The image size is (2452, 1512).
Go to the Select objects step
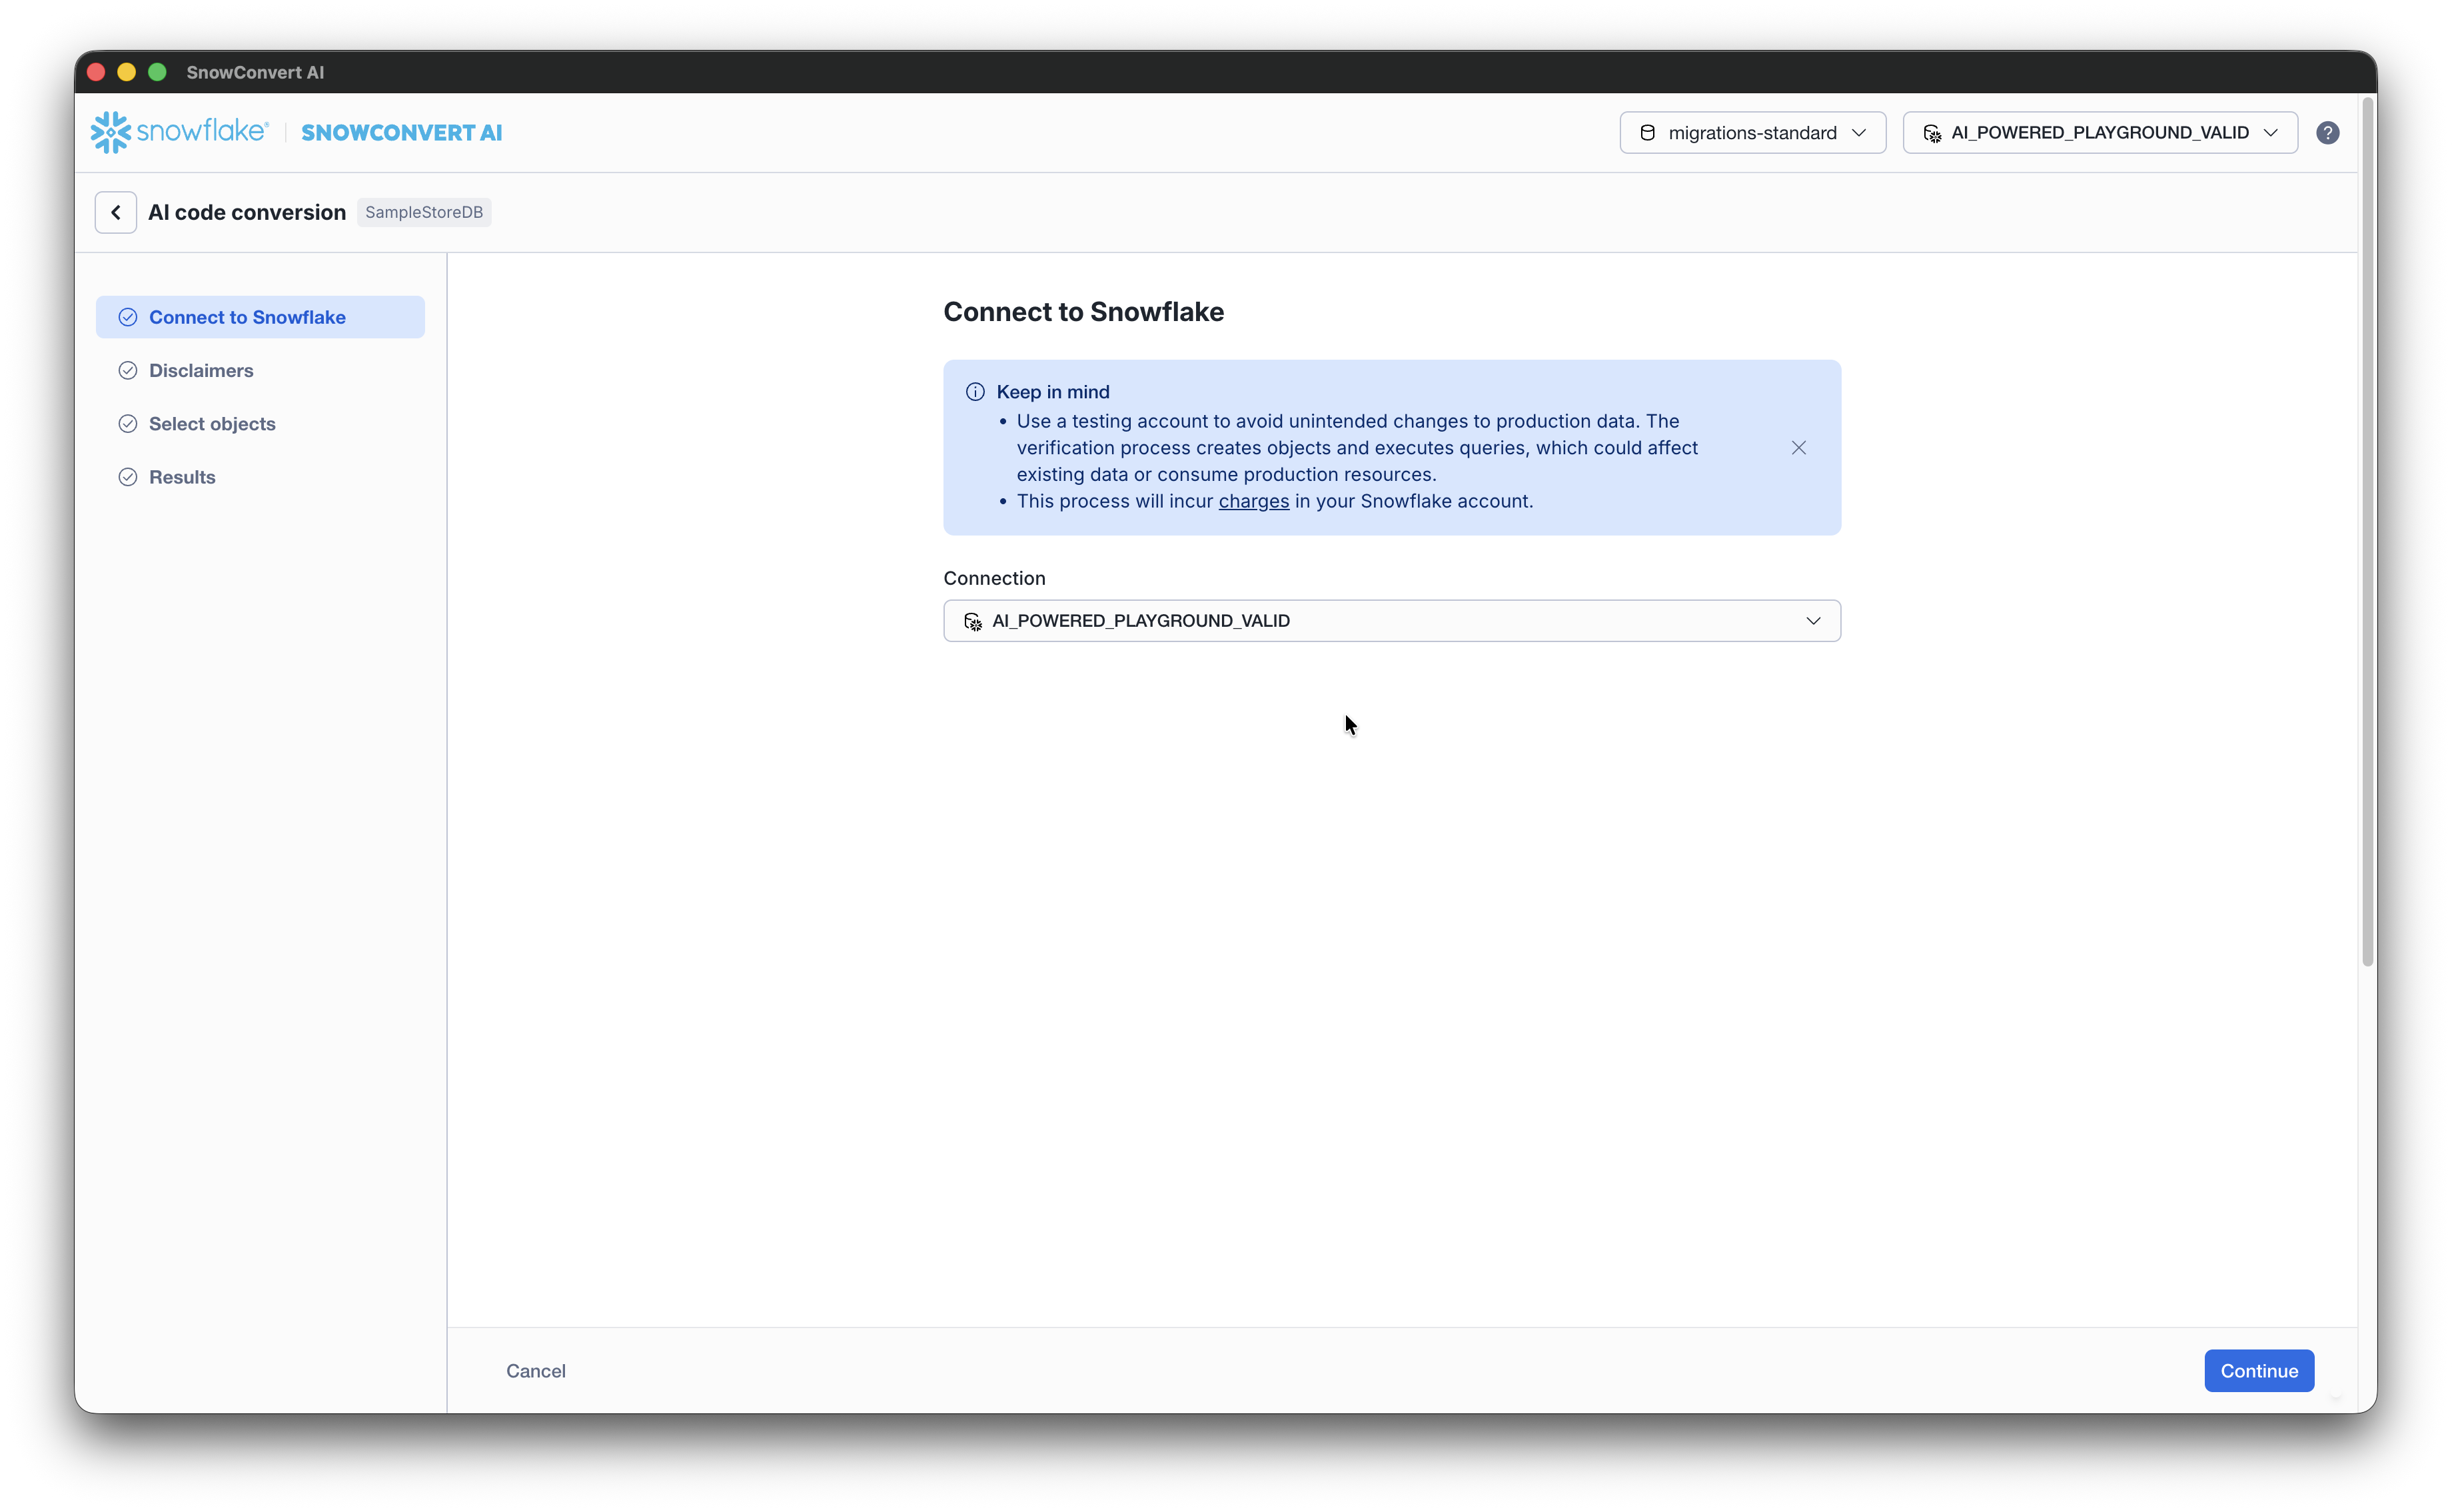pos(212,424)
